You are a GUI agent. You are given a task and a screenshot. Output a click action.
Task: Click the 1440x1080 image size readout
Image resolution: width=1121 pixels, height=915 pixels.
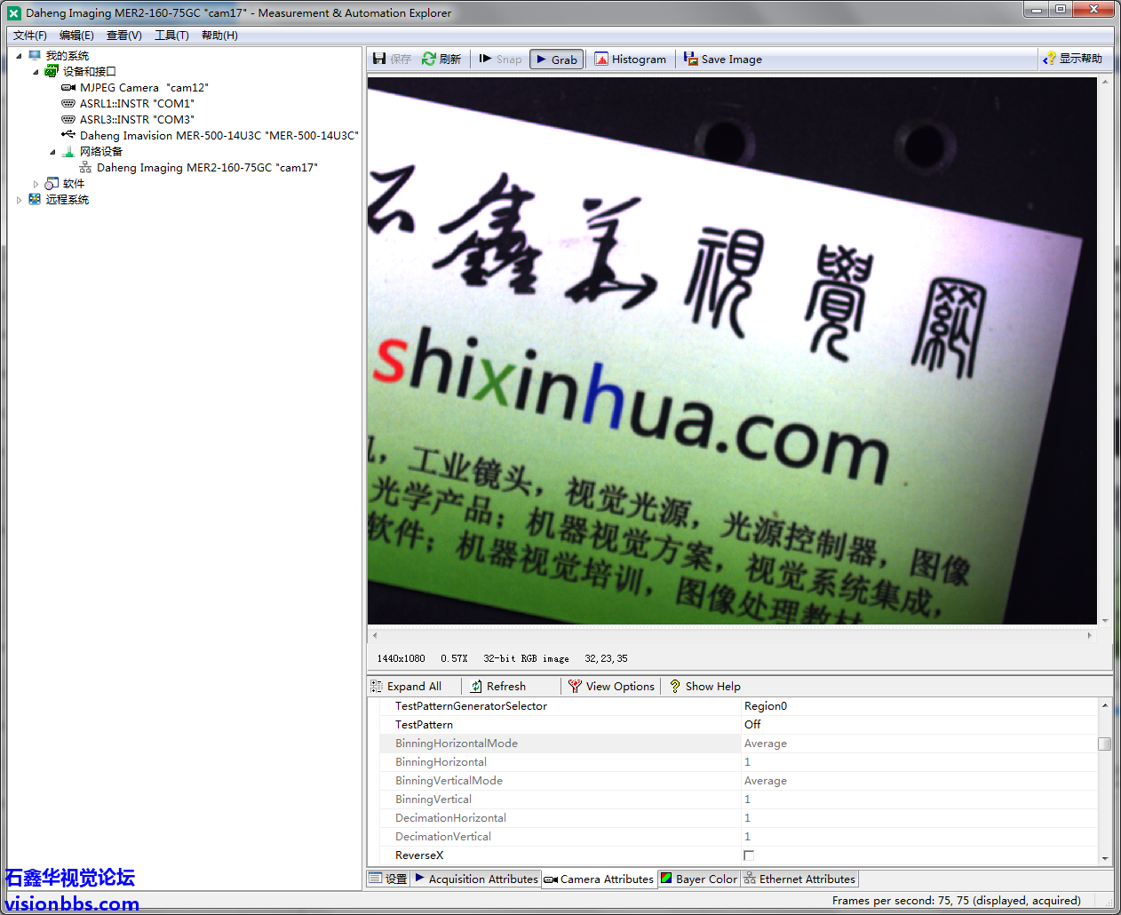click(401, 658)
